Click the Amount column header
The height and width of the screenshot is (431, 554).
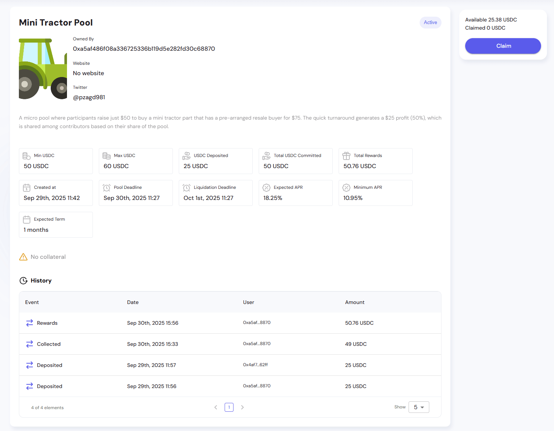(355, 302)
